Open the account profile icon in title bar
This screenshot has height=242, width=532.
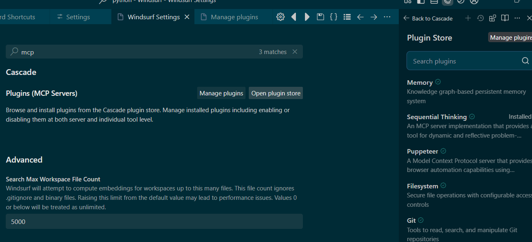click(474, 2)
